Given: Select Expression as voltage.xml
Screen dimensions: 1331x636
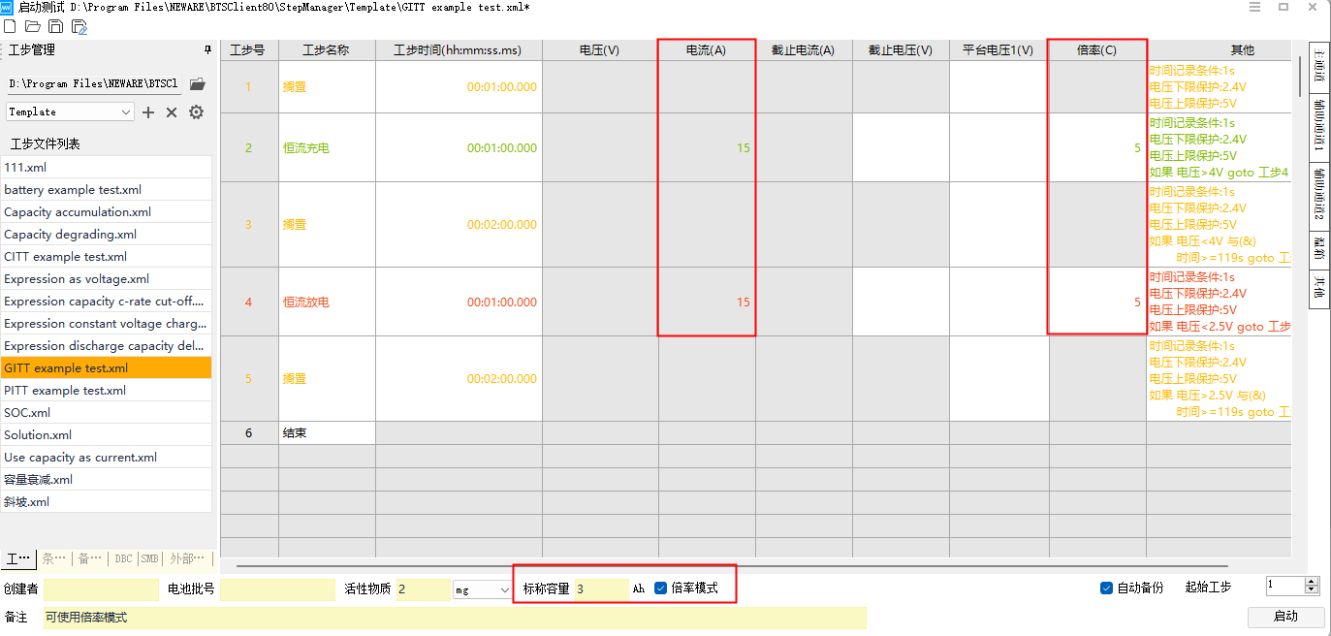Looking at the screenshot, I should coord(106,278).
